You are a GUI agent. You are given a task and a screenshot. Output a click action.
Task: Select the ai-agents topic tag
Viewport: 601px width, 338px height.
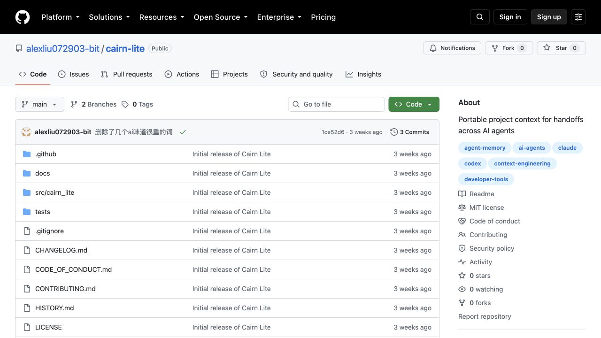[532, 148]
